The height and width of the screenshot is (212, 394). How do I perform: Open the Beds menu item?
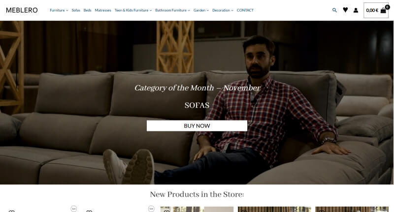(88, 10)
